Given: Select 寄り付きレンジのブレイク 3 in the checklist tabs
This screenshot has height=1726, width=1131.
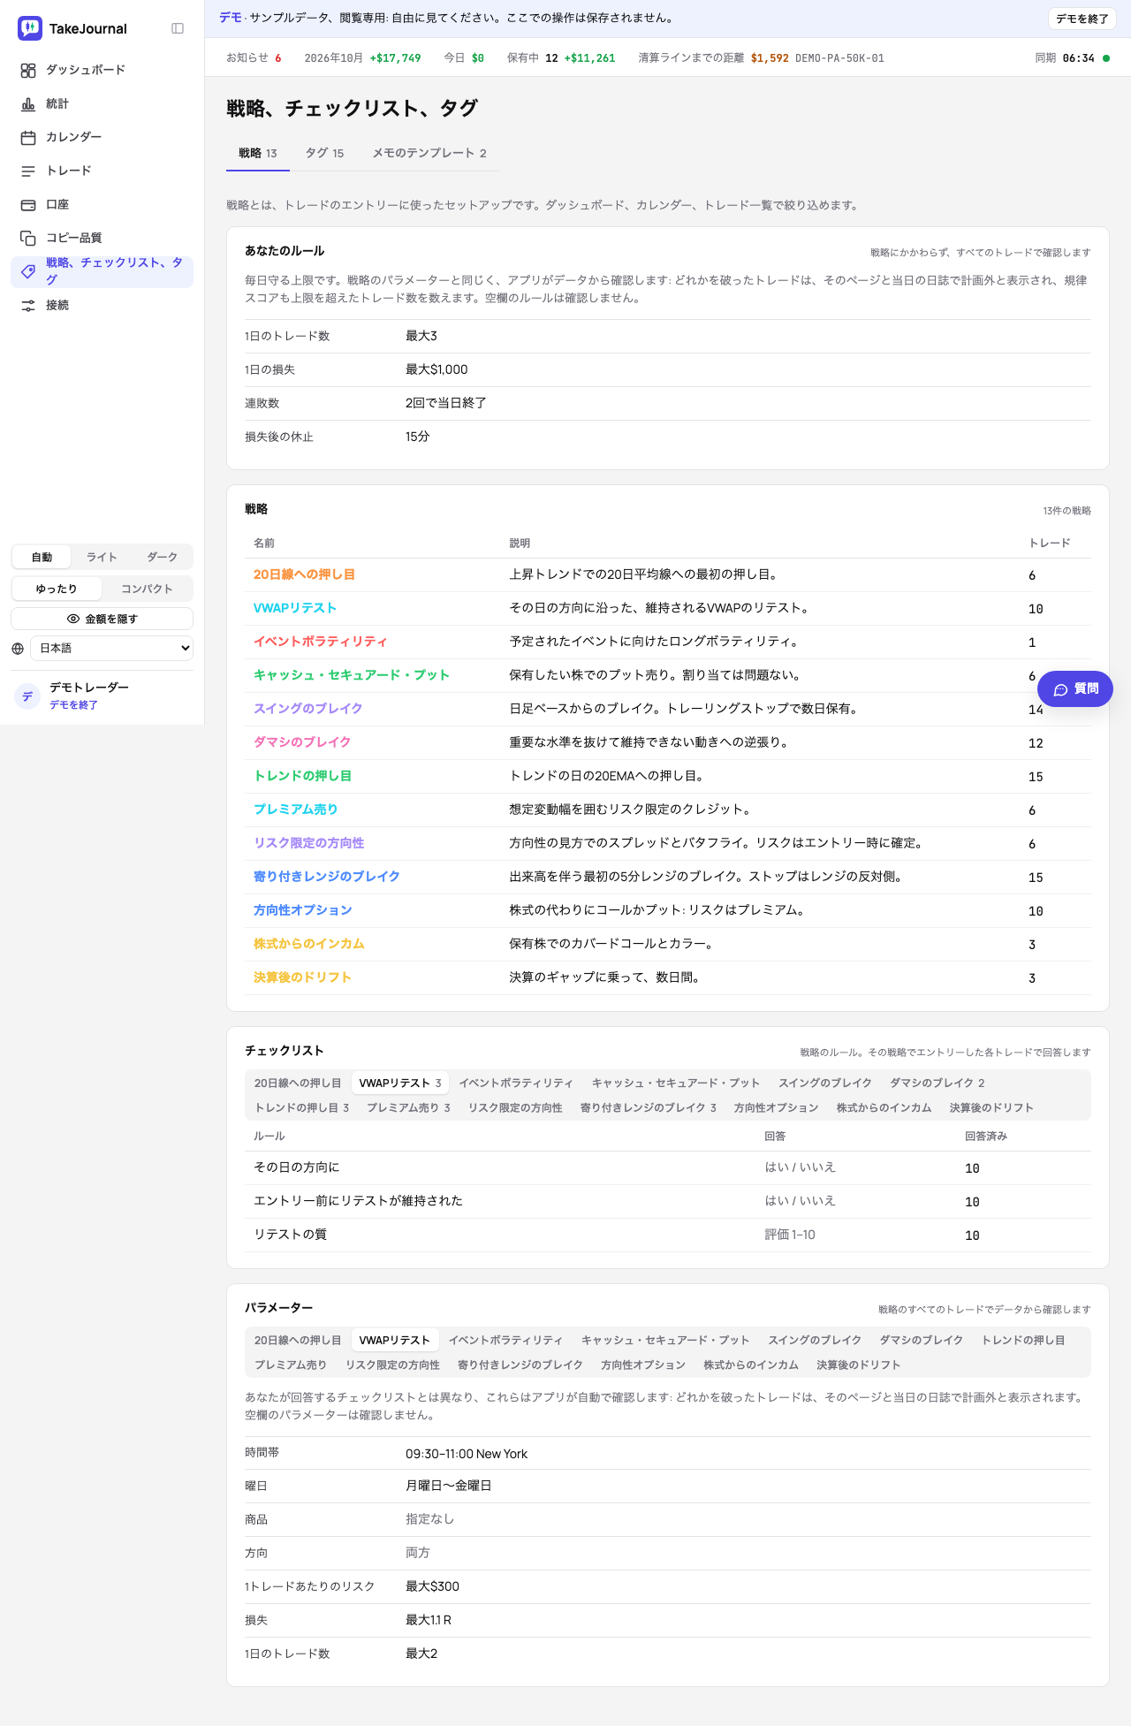Looking at the screenshot, I should click(648, 1107).
